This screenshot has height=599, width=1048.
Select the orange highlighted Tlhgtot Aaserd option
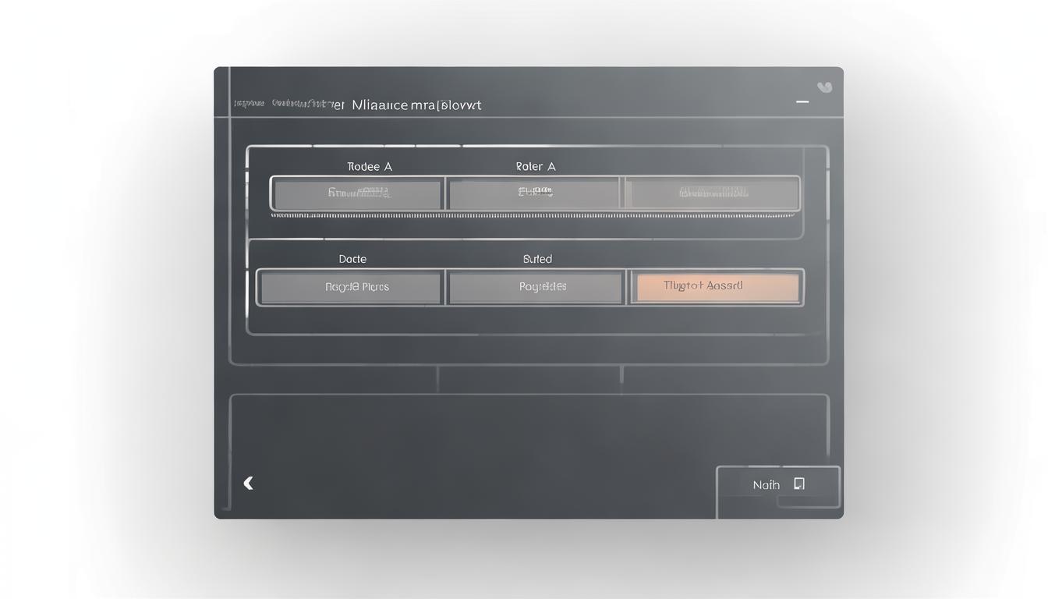(x=714, y=287)
